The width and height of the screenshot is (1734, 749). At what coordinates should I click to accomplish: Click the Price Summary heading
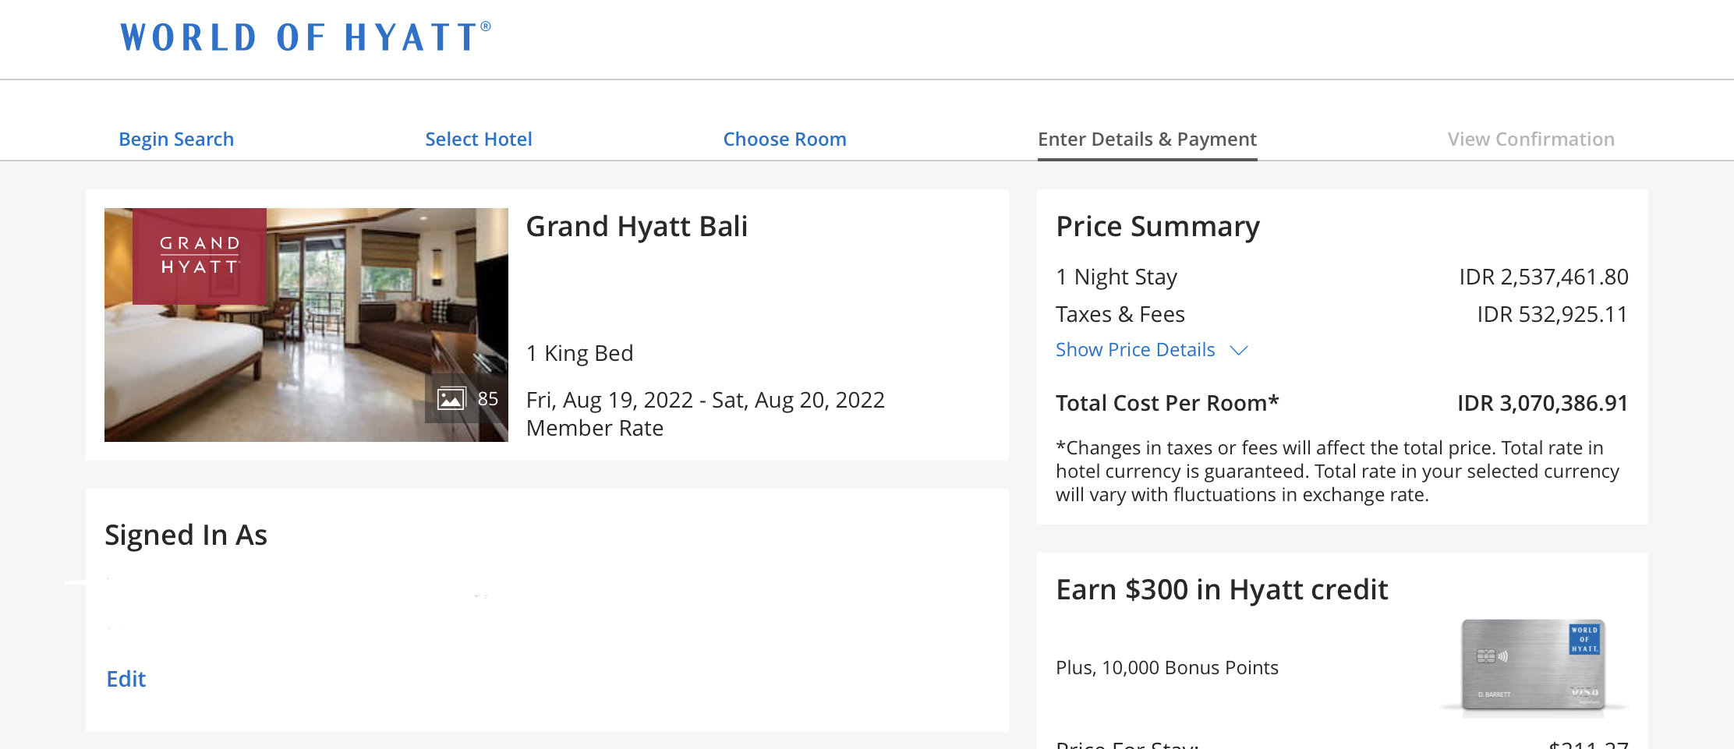click(1158, 227)
